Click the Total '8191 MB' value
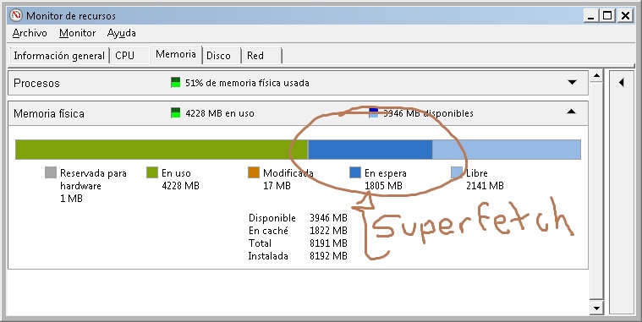642x322 pixels. 328,243
